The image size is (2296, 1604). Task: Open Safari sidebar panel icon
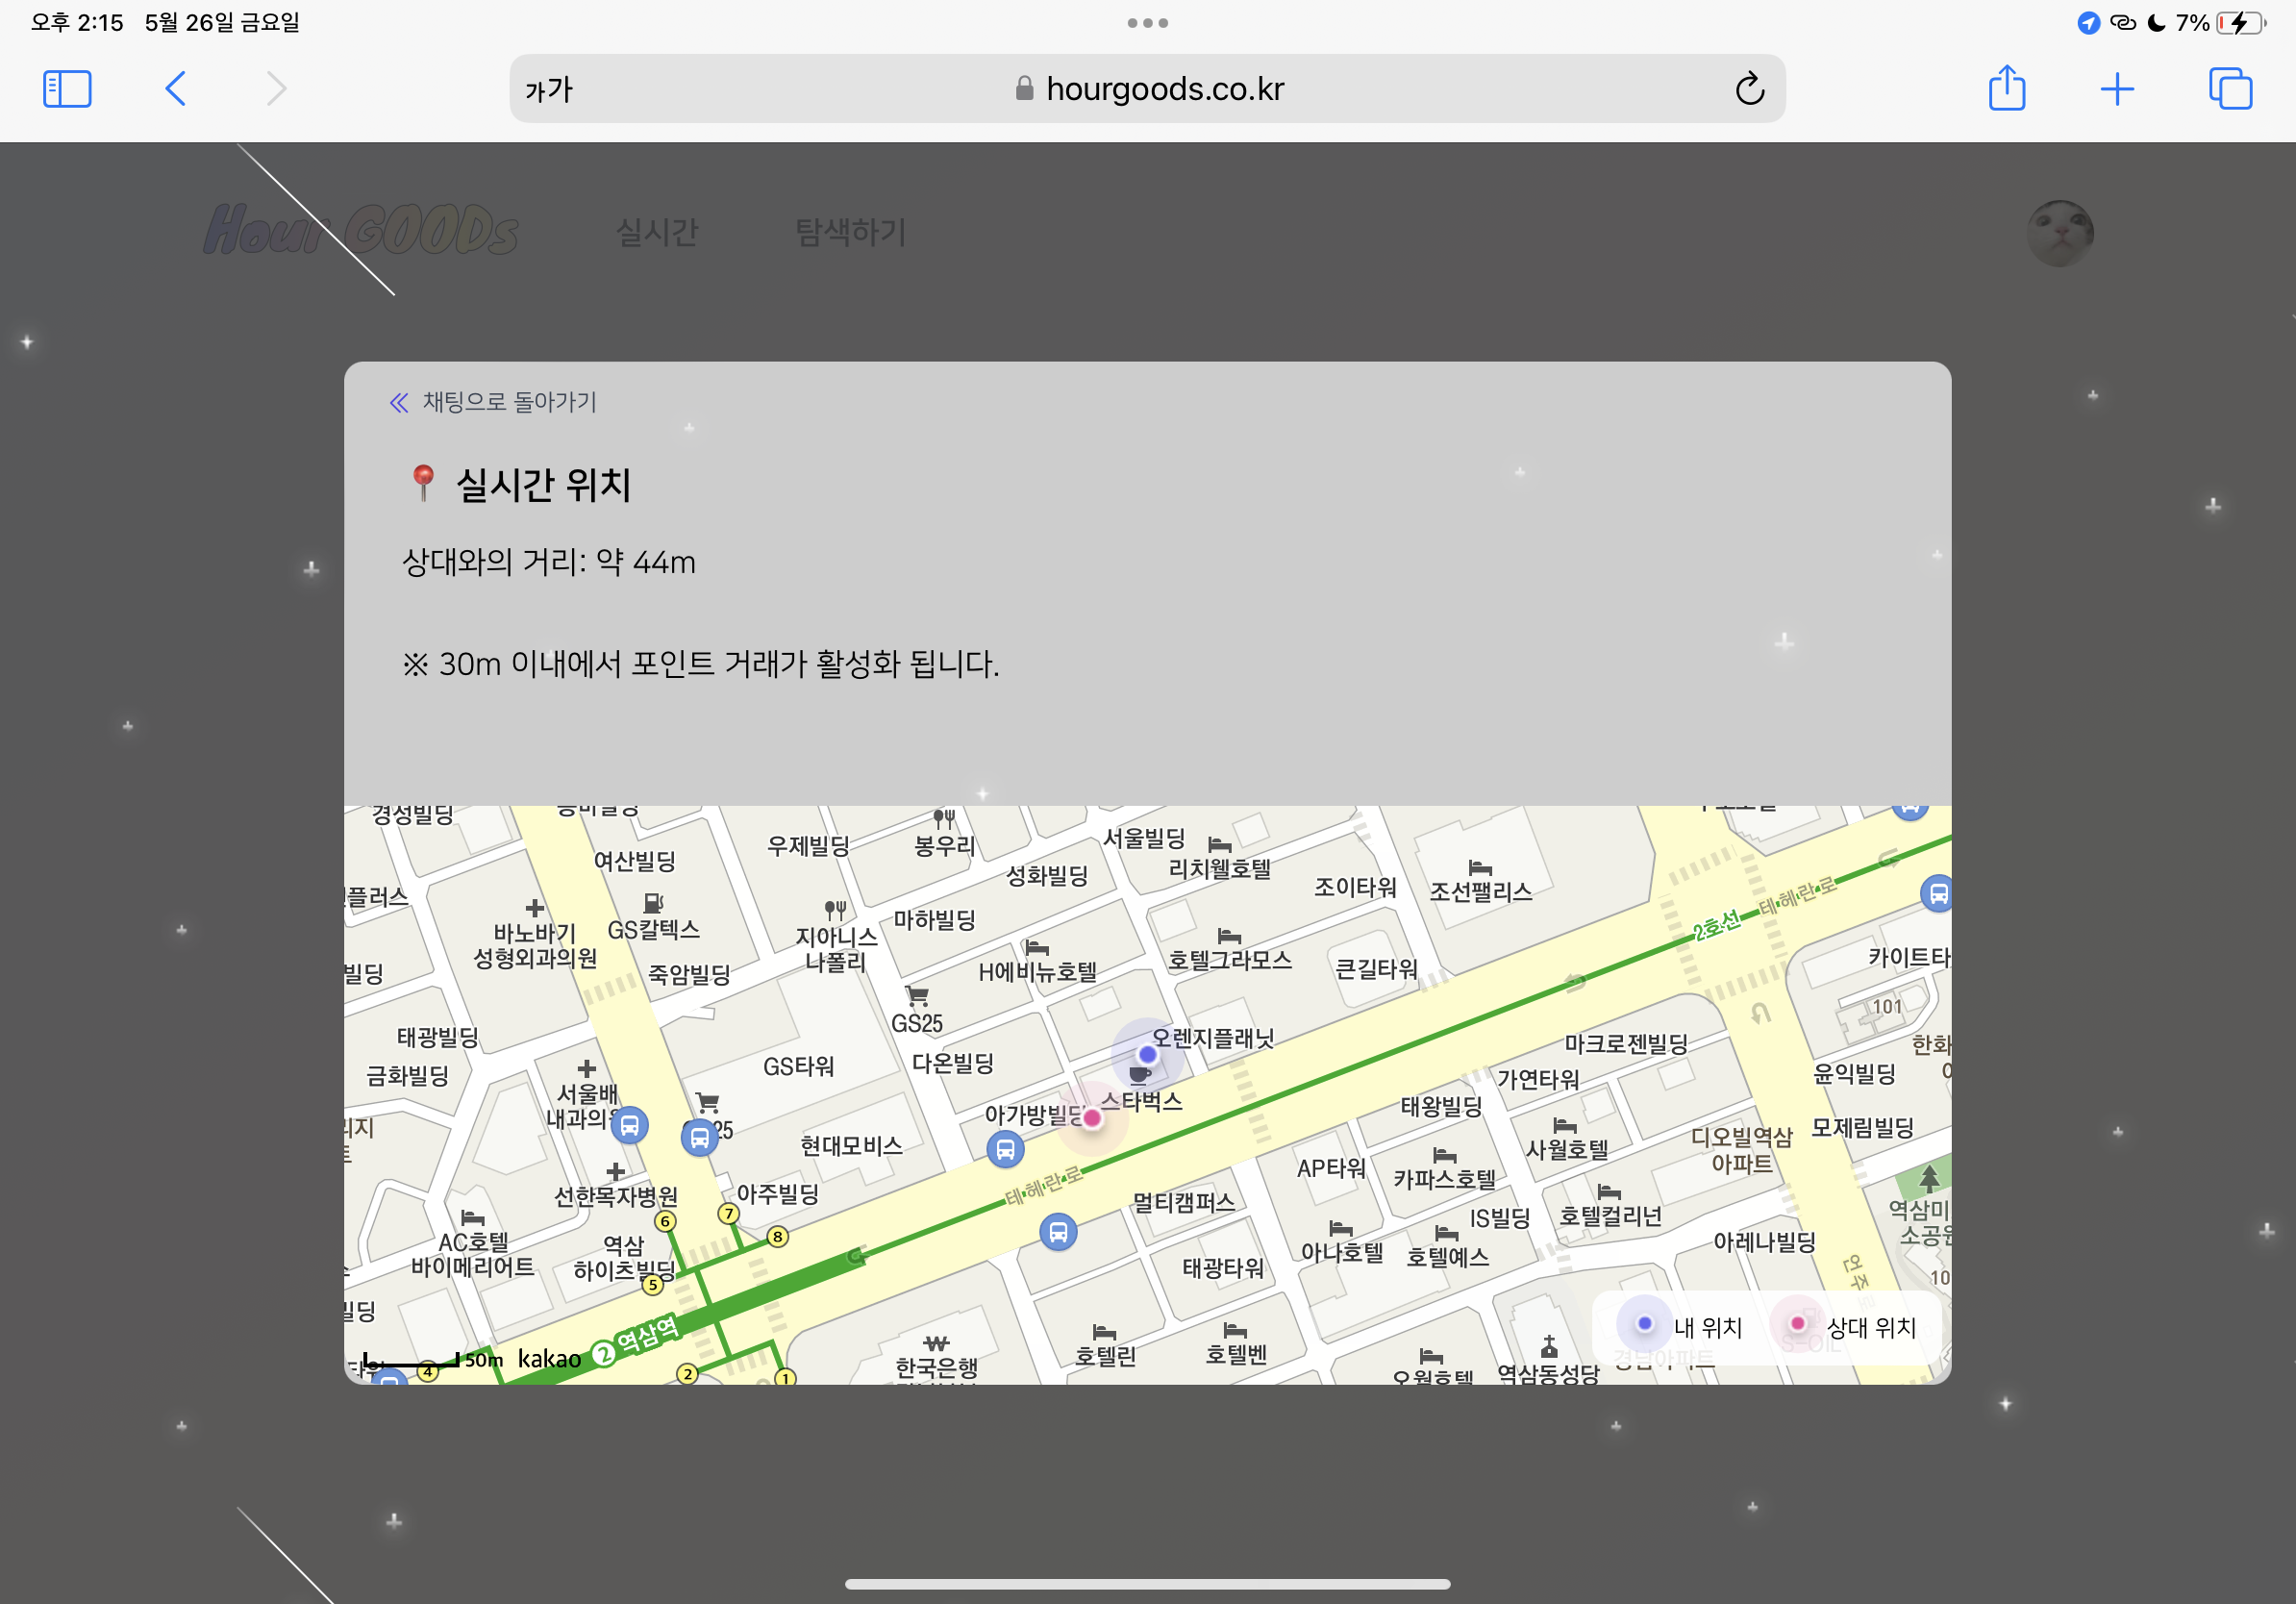coord(67,89)
